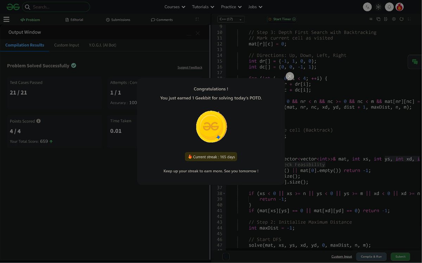Open the C++ (17) language dropdown
This screenshot has height=263, width=422.
[231, 19]
